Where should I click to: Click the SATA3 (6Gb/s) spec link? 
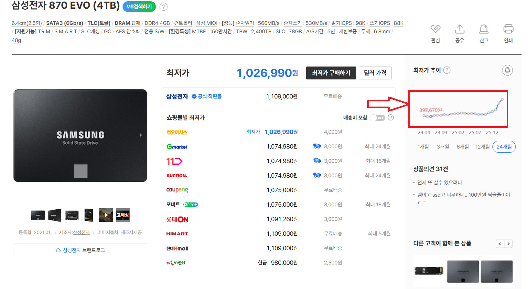coord(65,23)
